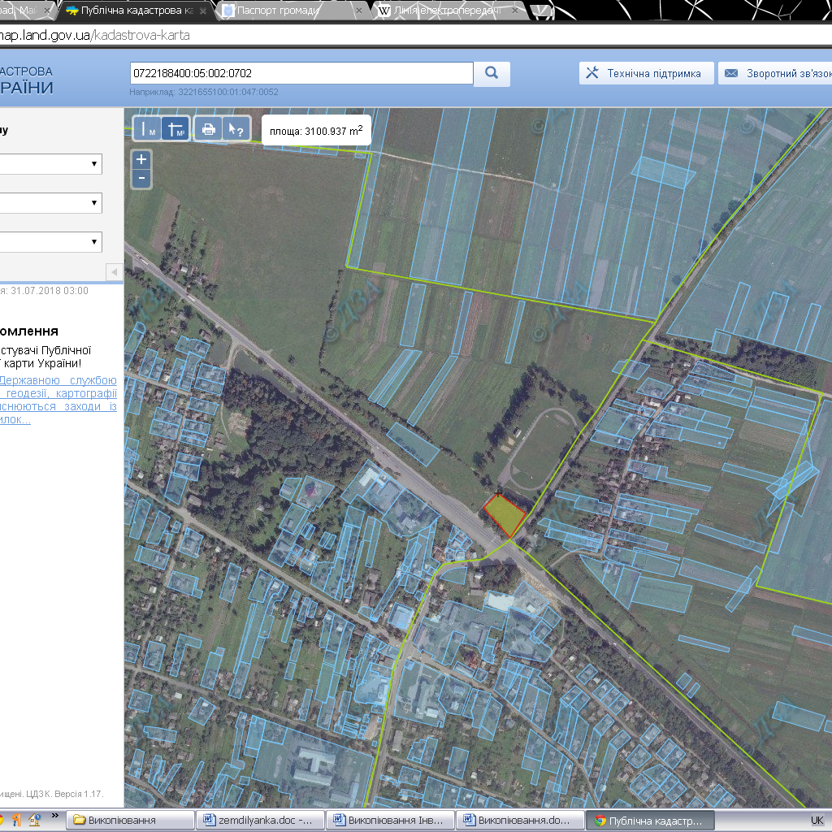
Task: Collapse the left side panel arrow
Action: point(114,271)
